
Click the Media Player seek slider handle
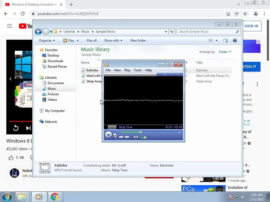141,132
